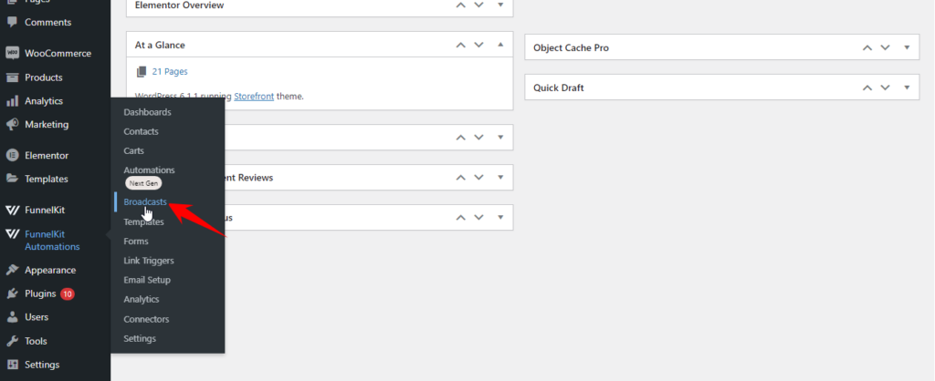Click the Tools wrench icon

point(12,341)
